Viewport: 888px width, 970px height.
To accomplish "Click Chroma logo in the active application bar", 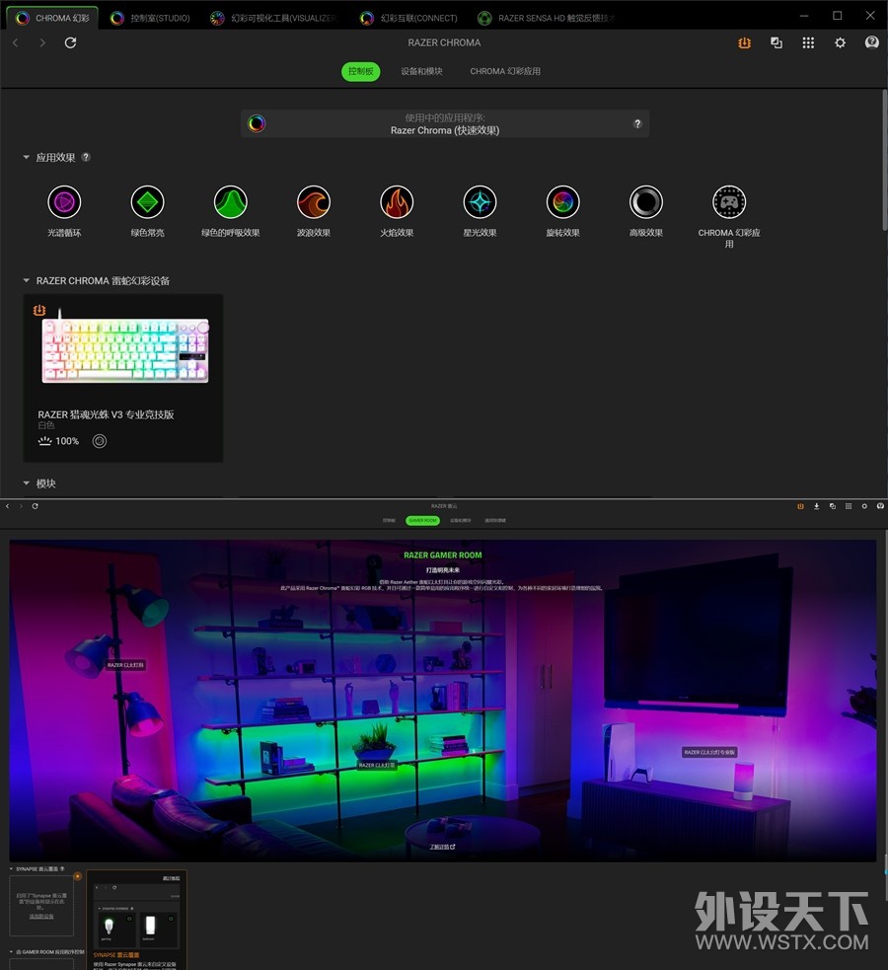I will pyautogui.click(x=257, y=123).
